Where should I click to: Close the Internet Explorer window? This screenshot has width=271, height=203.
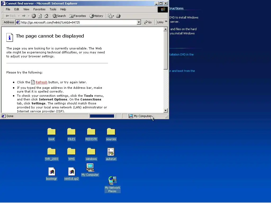click(x=166, y=3)
